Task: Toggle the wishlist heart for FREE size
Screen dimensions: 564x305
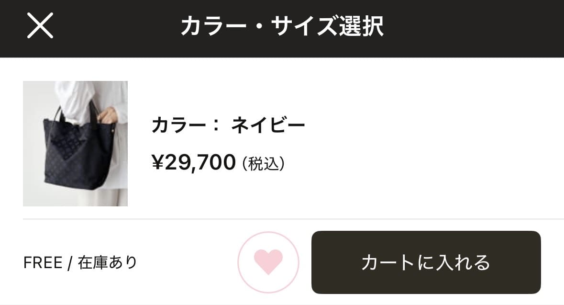Action: click(268, 262)
